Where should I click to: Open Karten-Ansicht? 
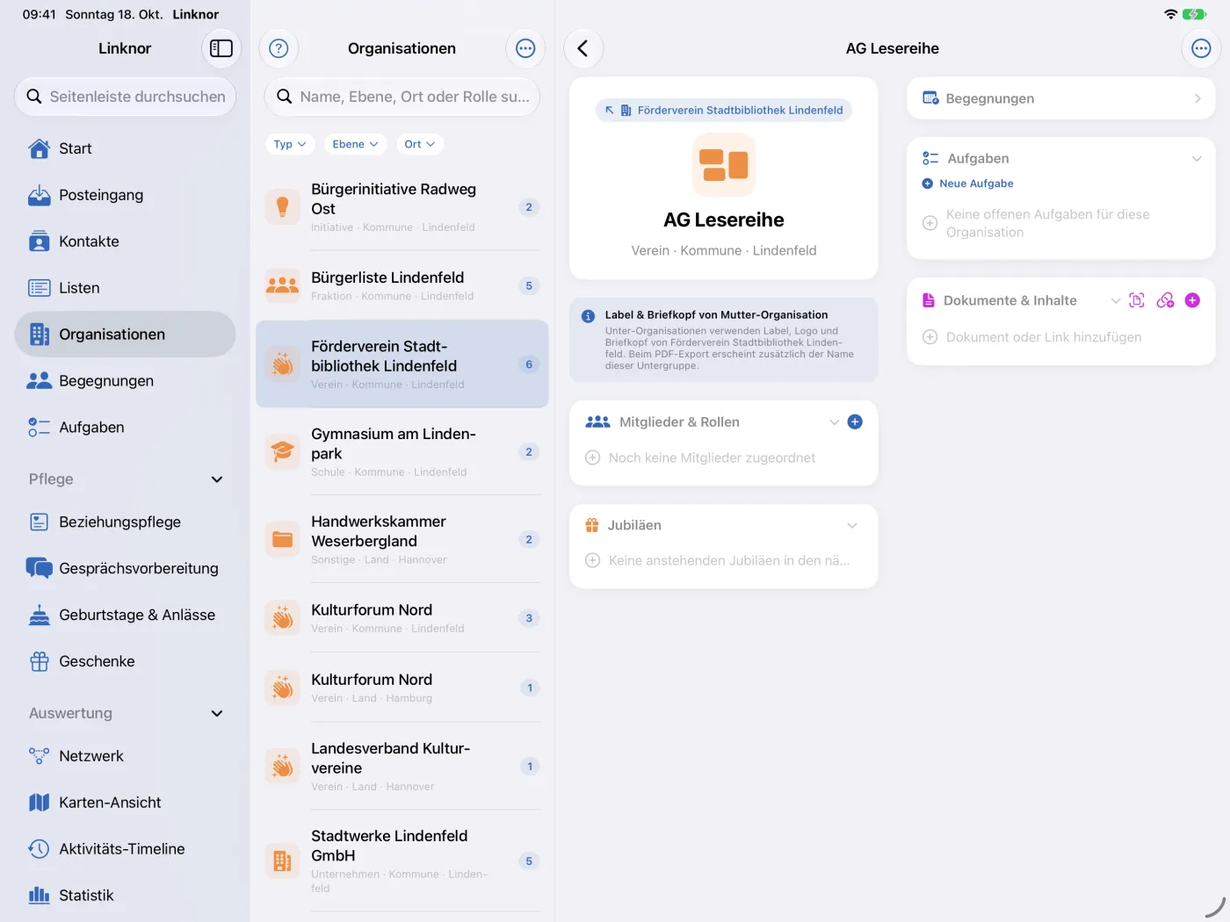[125, 803]
